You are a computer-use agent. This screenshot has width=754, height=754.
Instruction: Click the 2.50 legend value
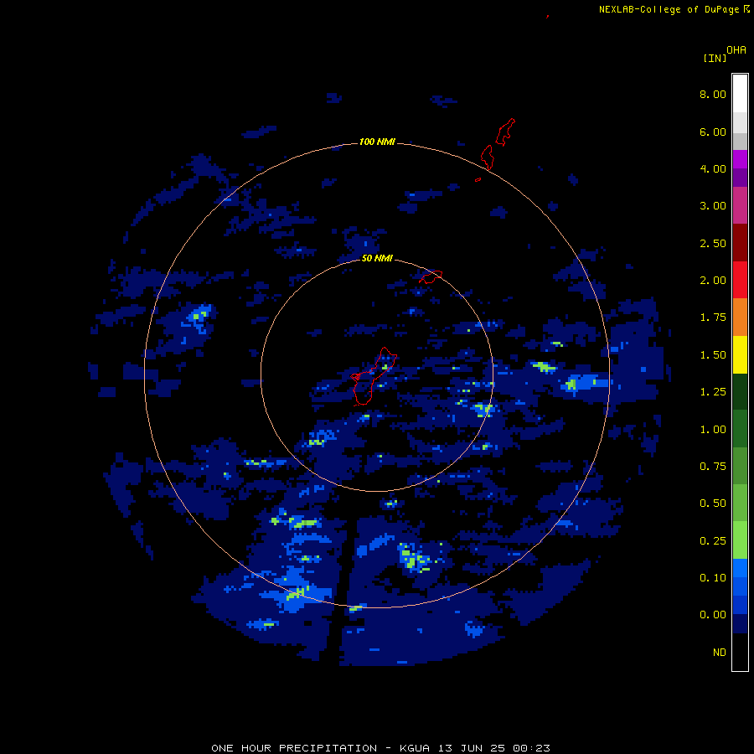713,243
